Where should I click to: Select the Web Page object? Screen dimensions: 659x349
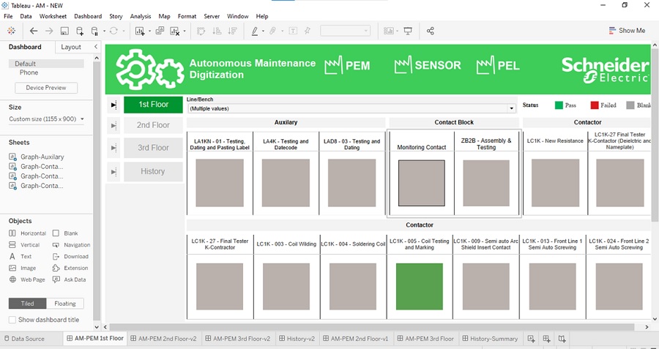click(27, 279)
